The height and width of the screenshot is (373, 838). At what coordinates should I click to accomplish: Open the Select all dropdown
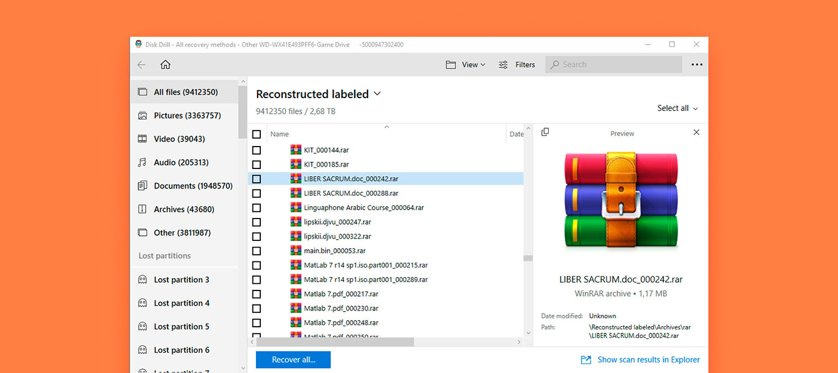pos(678,108)
